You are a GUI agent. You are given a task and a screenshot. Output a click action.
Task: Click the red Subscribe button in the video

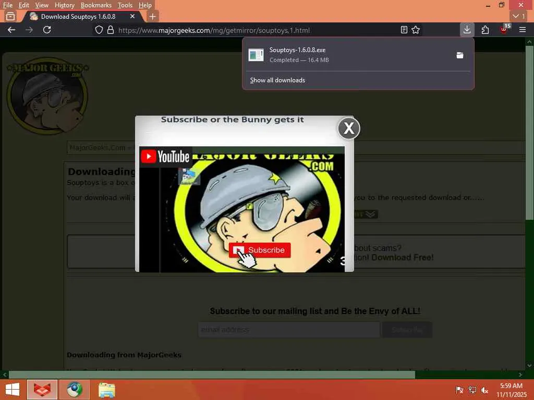(260, 250)
